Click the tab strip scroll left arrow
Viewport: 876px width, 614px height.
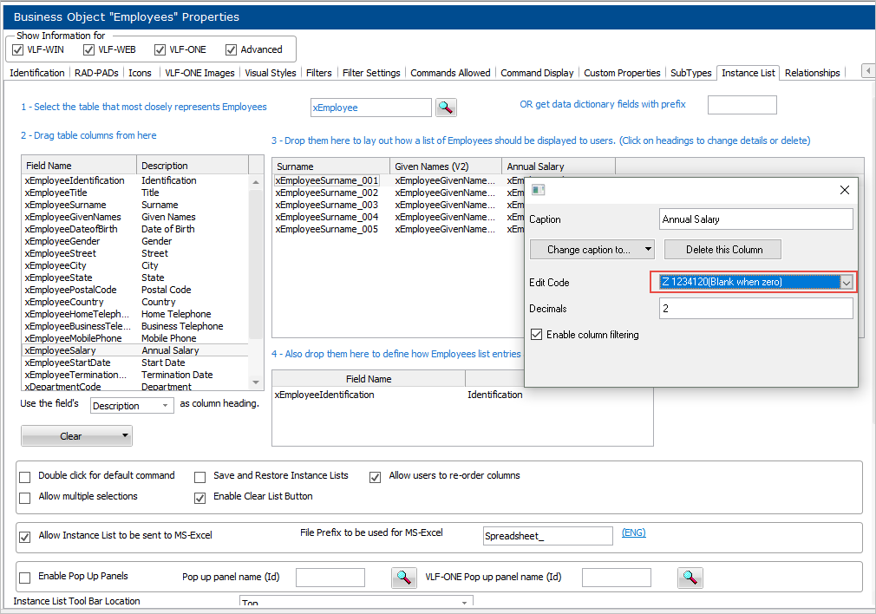coord(866,71)
